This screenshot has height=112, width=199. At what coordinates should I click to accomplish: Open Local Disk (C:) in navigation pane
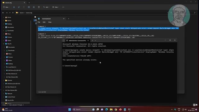coord(12,67)
